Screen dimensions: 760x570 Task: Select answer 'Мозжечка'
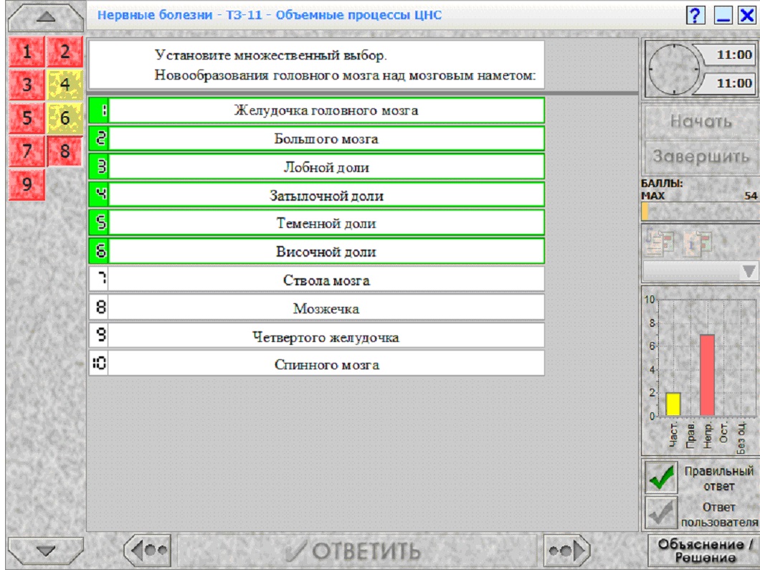pyautogui.click(x=316, y=308)
